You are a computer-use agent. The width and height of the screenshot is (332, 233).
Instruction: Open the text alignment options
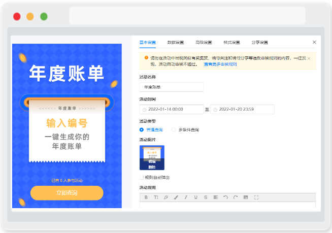click(x=216, y=197)
